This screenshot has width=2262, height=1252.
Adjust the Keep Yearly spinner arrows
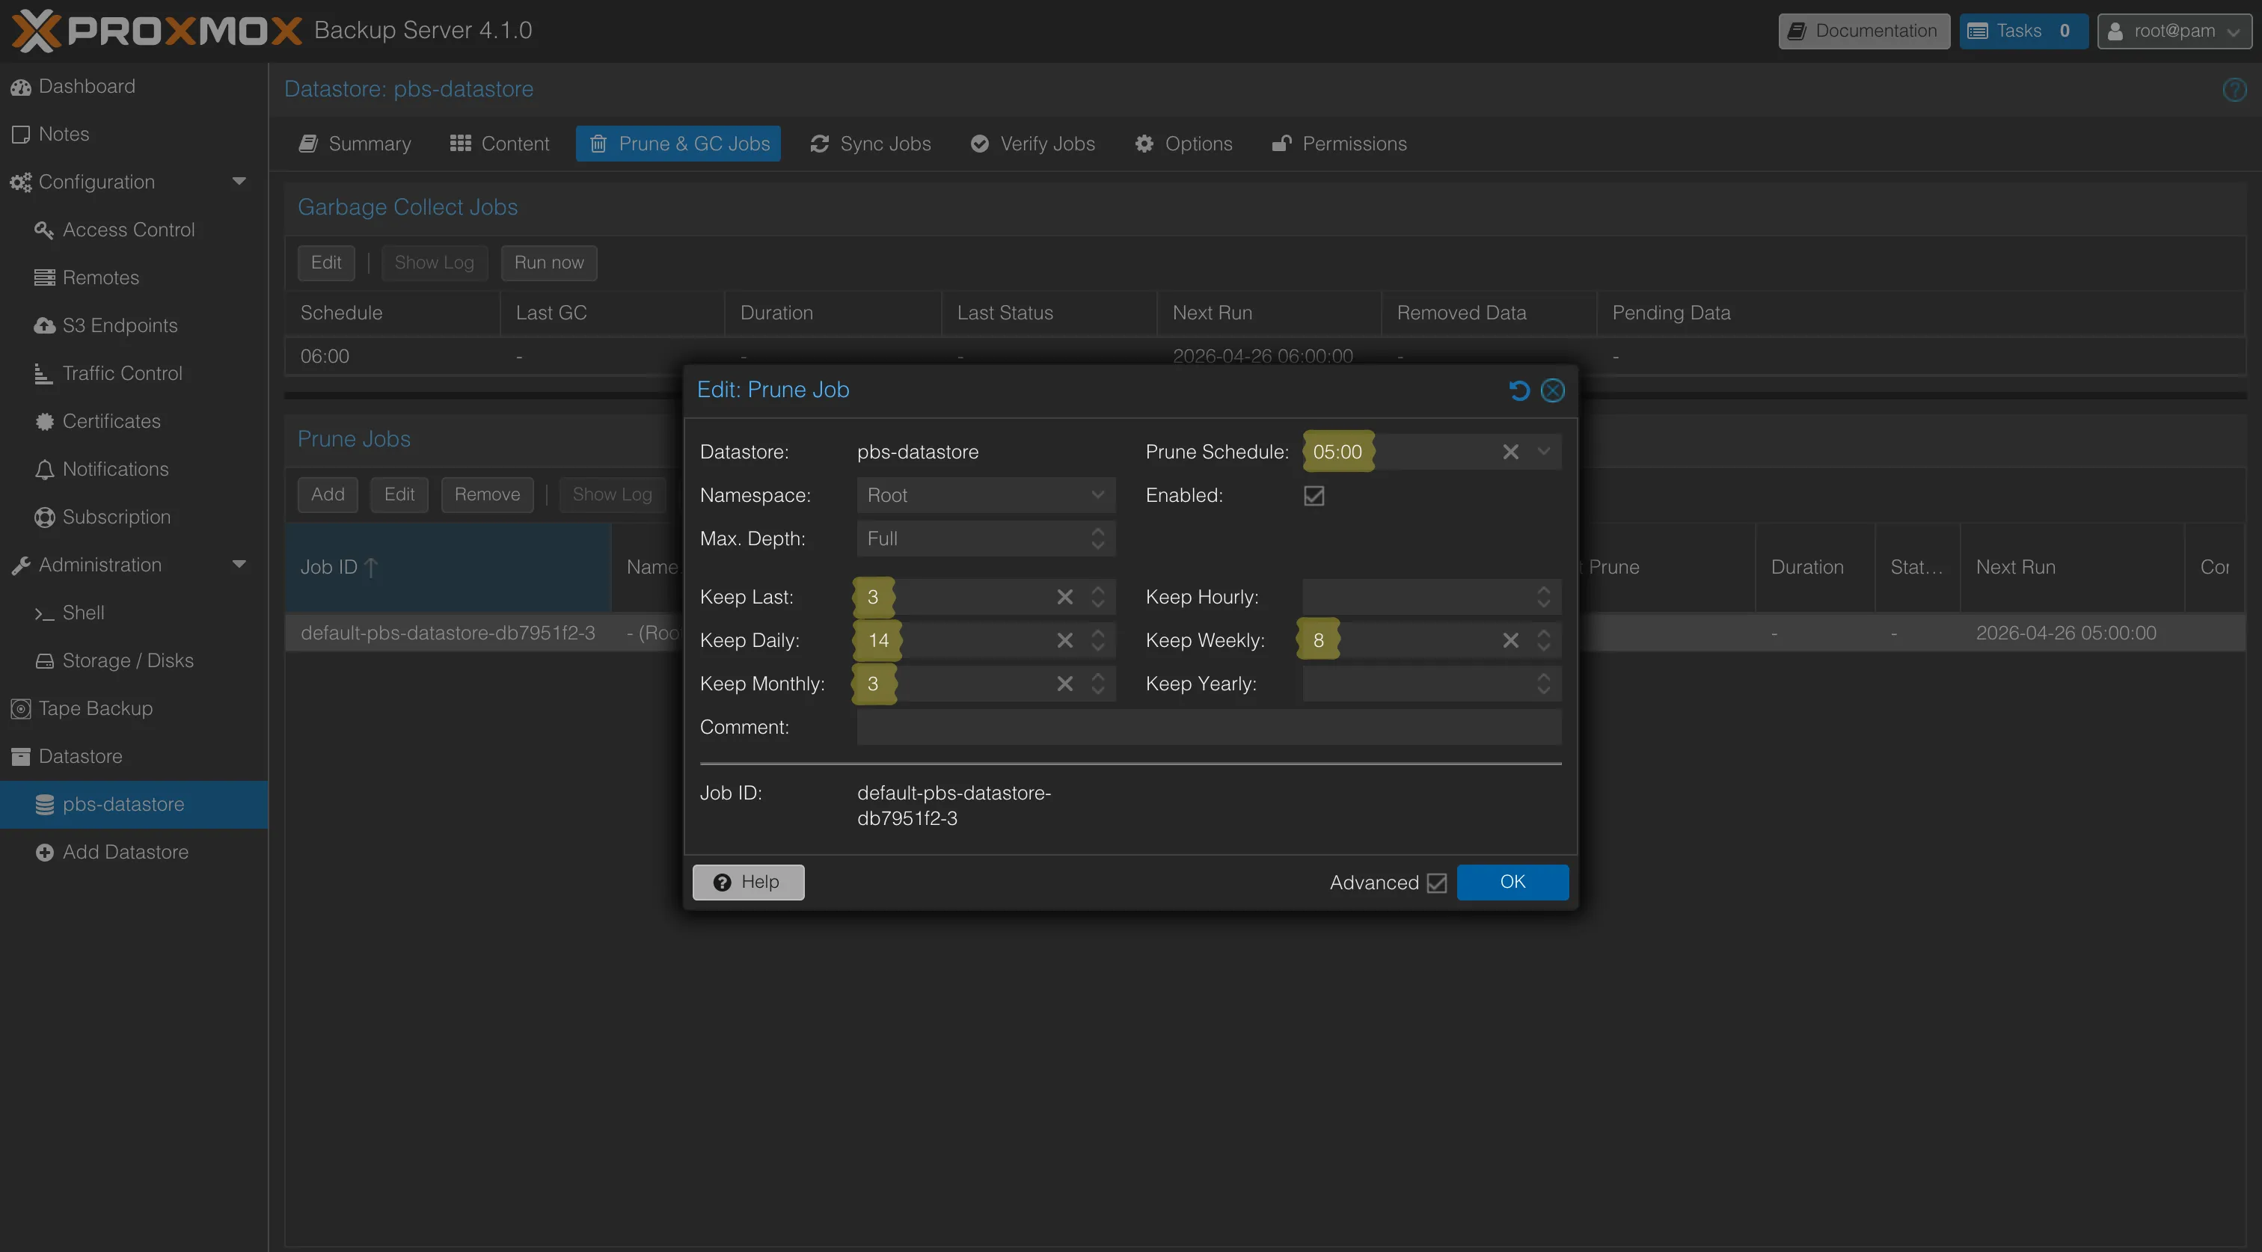(1544, 684)
